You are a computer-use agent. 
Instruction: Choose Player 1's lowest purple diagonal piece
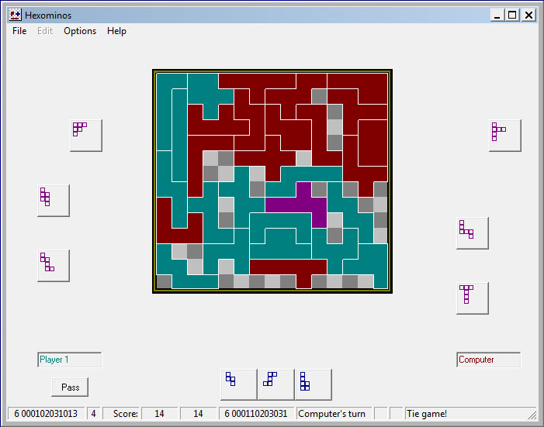53,265
